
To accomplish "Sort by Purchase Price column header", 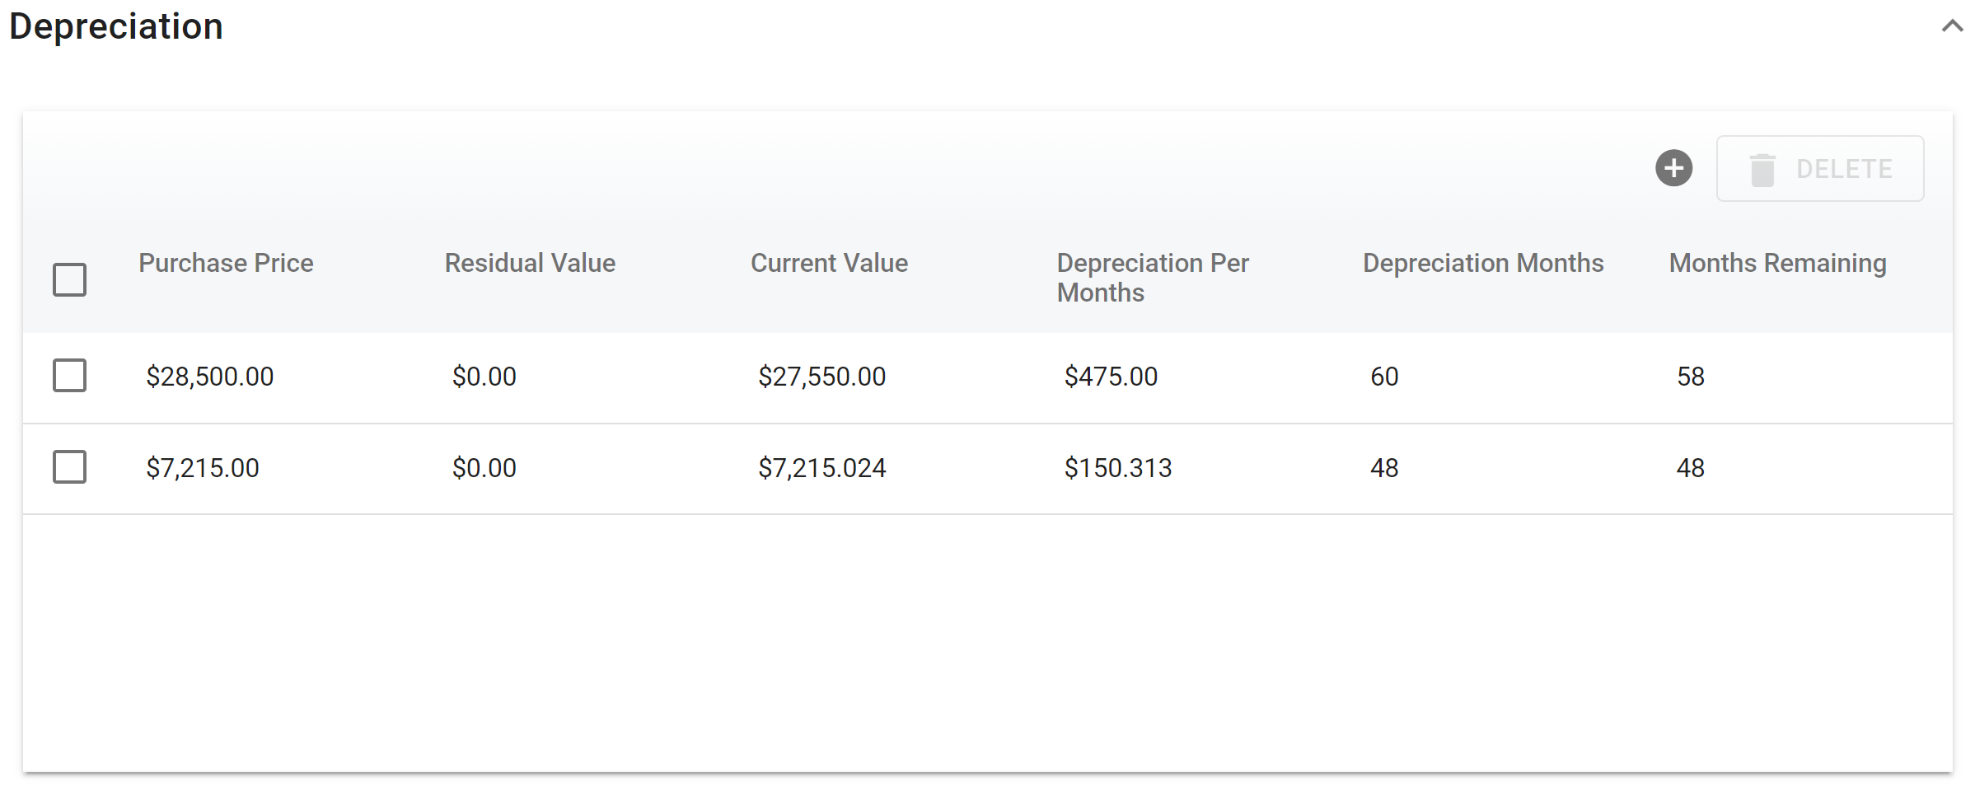I will [x=226, y=263].
